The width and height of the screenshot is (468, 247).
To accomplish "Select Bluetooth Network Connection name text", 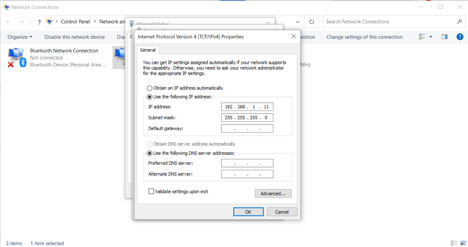I will click(x=64, y=51).
